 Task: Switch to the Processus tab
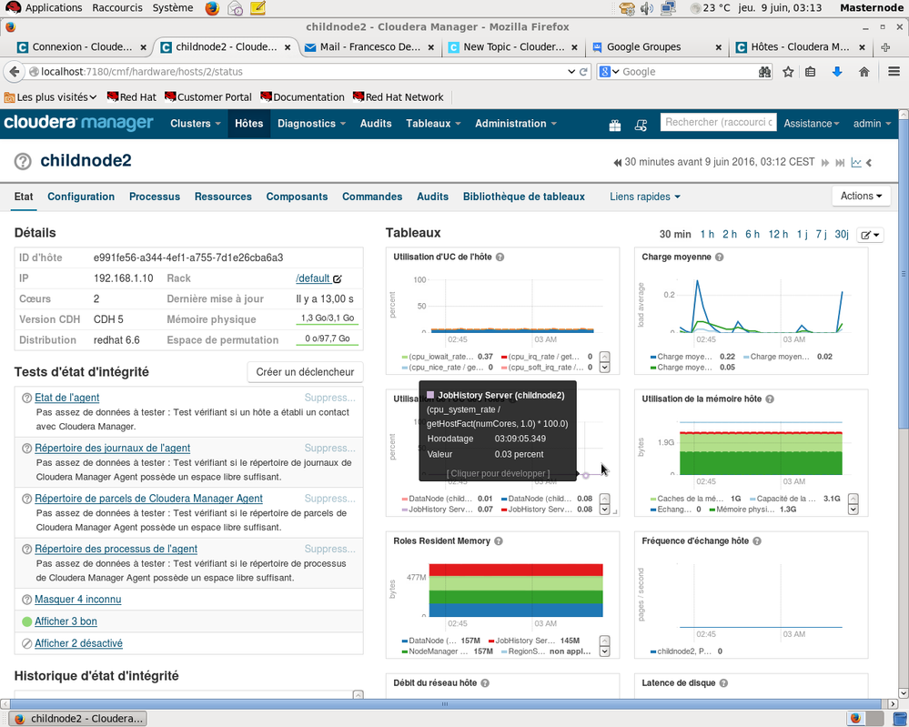click(x=154, y=197)
